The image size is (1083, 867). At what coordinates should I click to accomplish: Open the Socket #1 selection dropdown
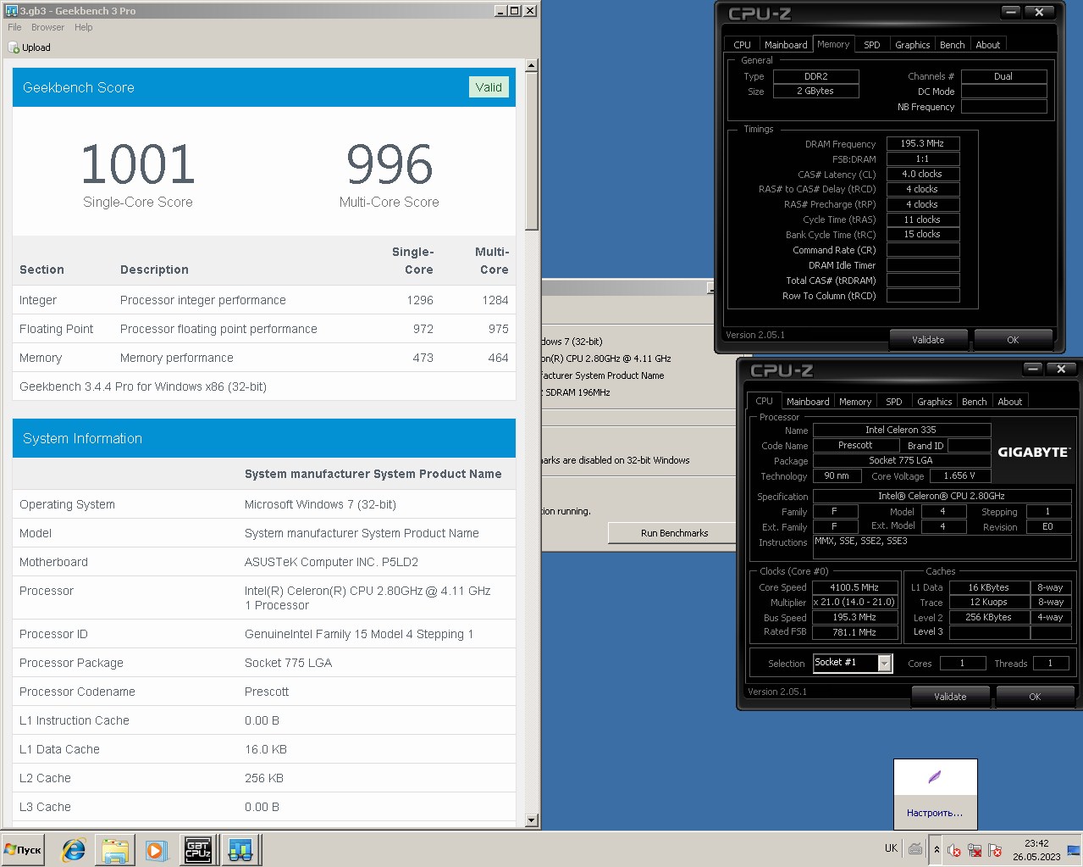(885, 663)
